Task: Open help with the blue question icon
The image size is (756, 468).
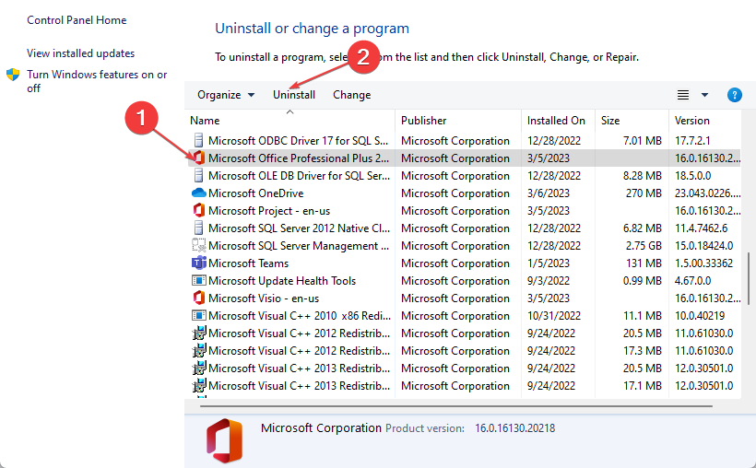Action: coord(735,95)
